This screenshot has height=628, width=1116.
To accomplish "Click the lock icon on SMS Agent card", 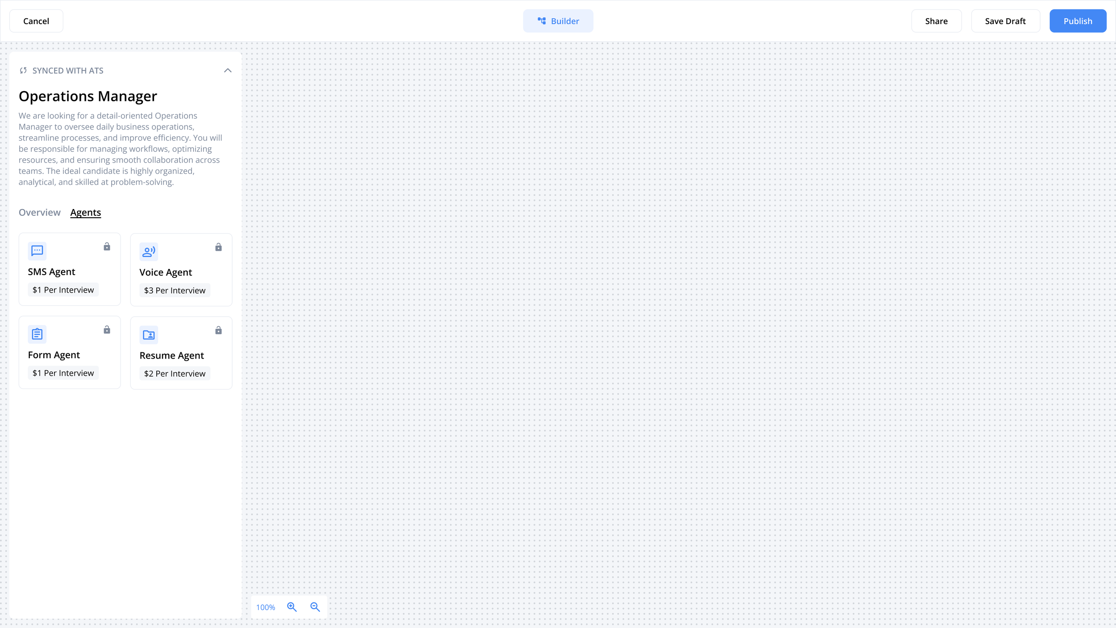I will pos(107,247).
